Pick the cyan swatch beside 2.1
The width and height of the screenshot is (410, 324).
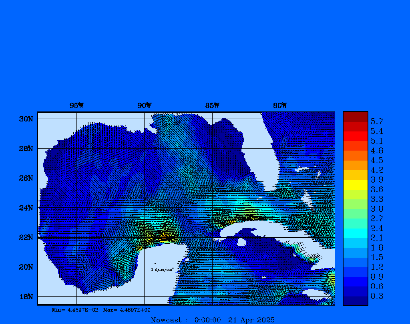coord(355,233)
